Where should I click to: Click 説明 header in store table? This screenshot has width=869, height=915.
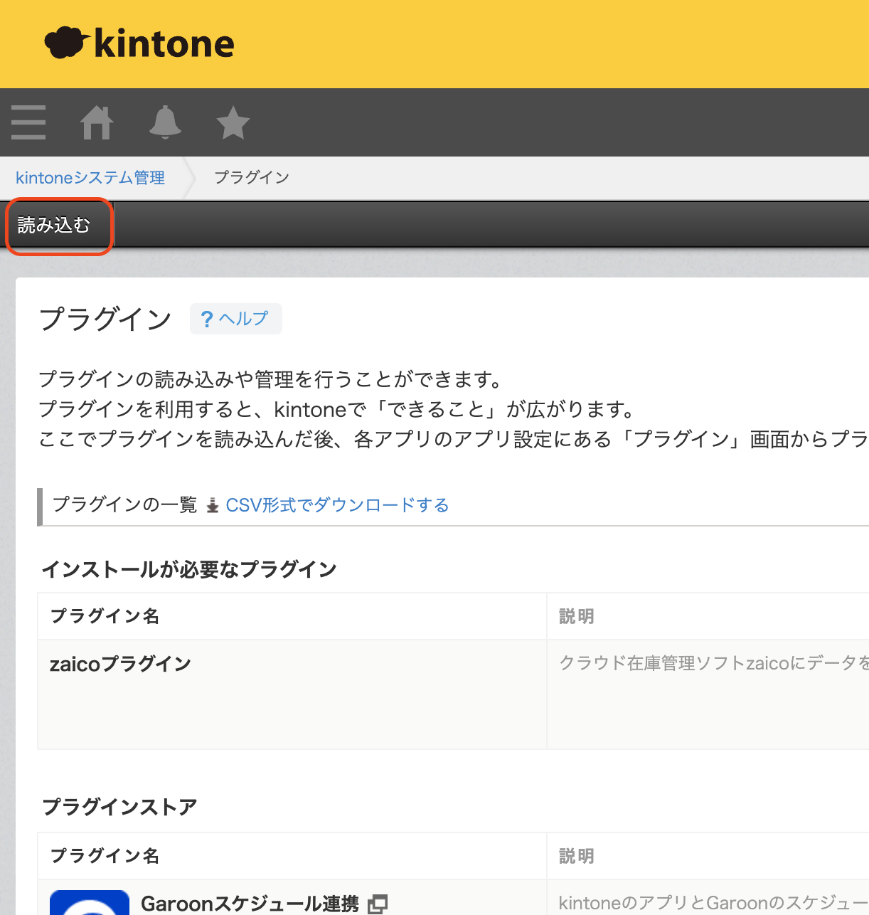click(577, 856)
